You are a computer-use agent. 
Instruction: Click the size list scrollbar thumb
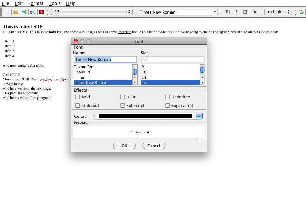[202, 69]
